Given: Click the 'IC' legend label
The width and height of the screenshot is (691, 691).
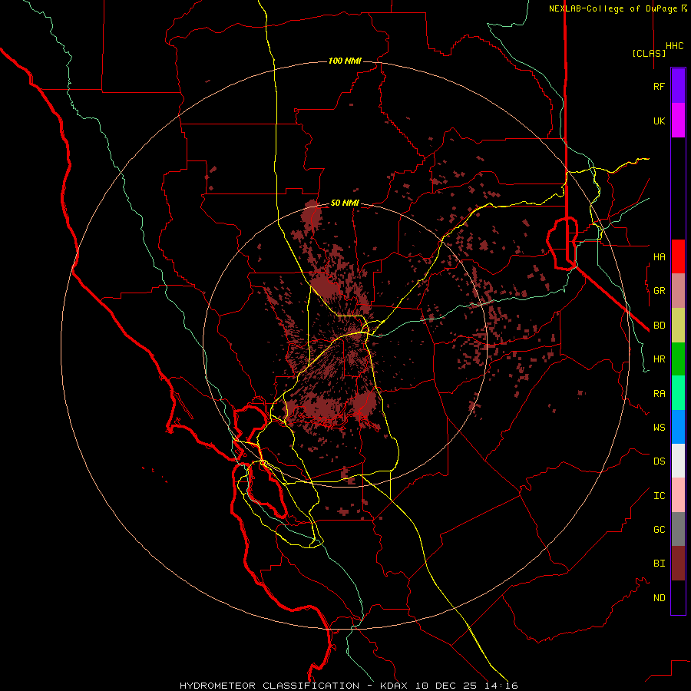Looking at the screenshot, I should pos(659,496).
